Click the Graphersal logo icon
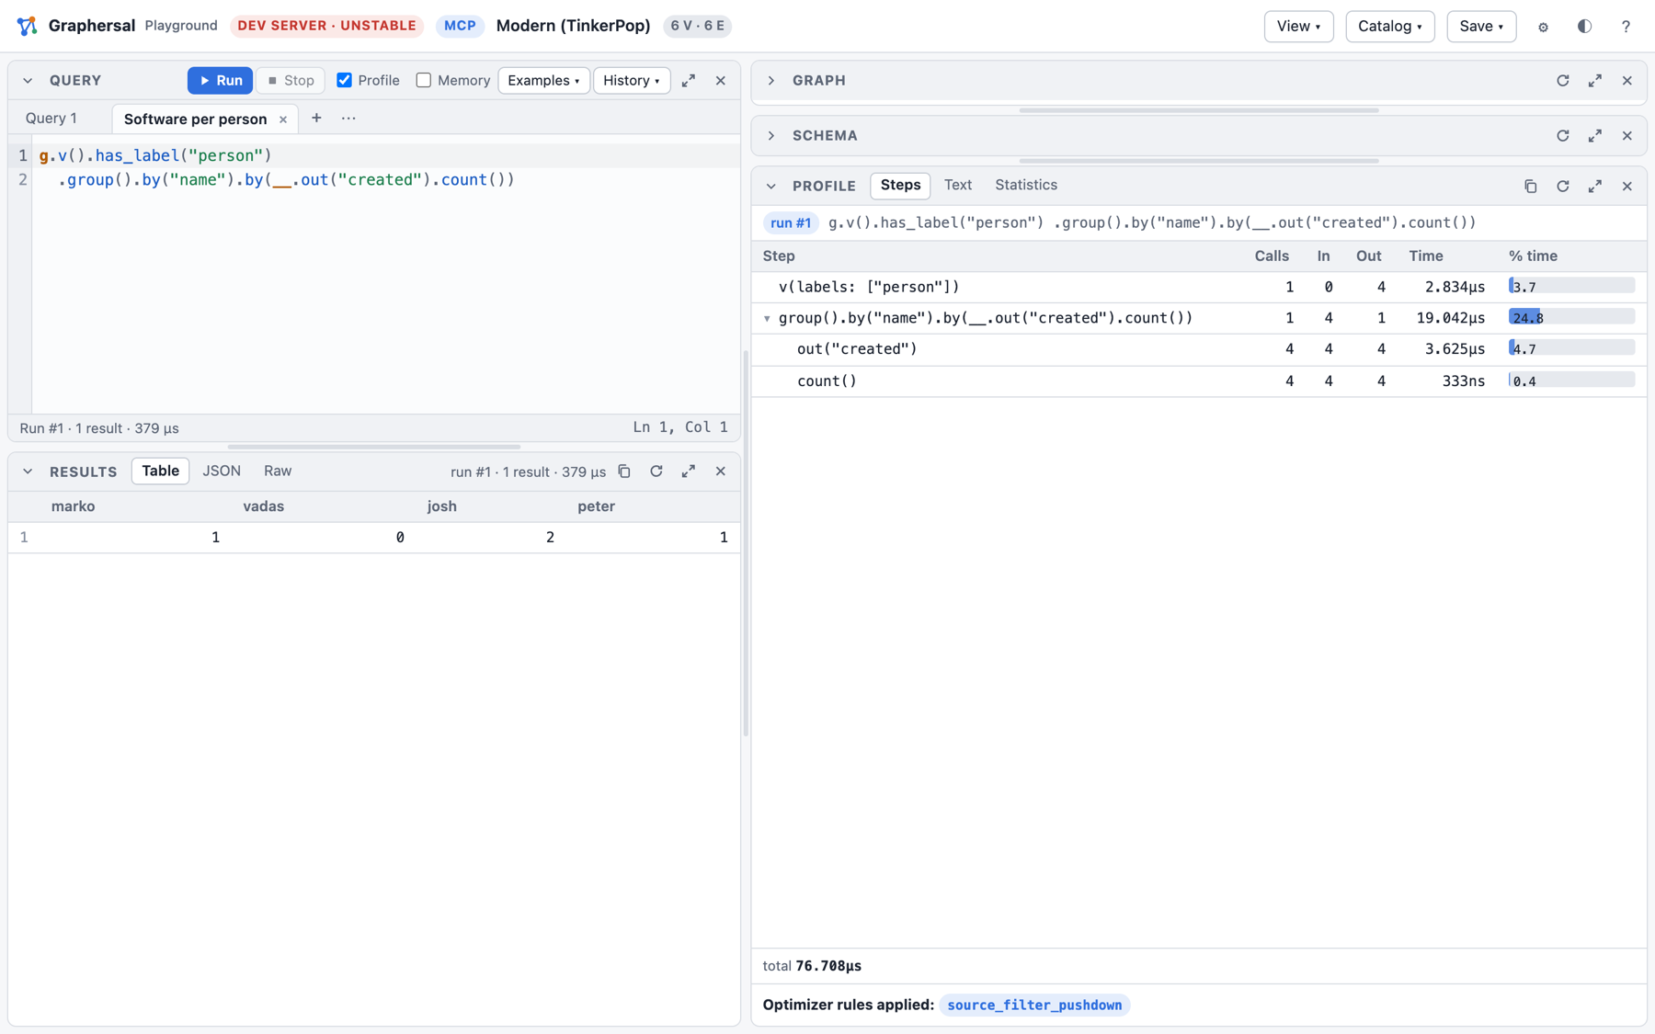Viewport: 1655px width, 1034px height. click(x=27, y=26)
